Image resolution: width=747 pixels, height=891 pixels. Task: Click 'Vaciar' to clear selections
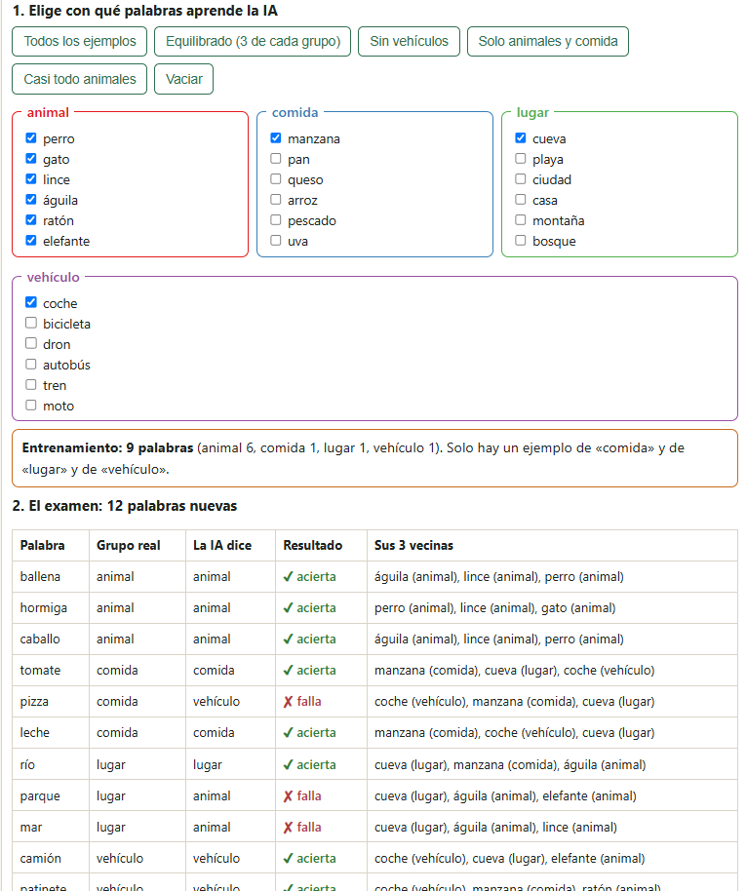coord(183,79)
